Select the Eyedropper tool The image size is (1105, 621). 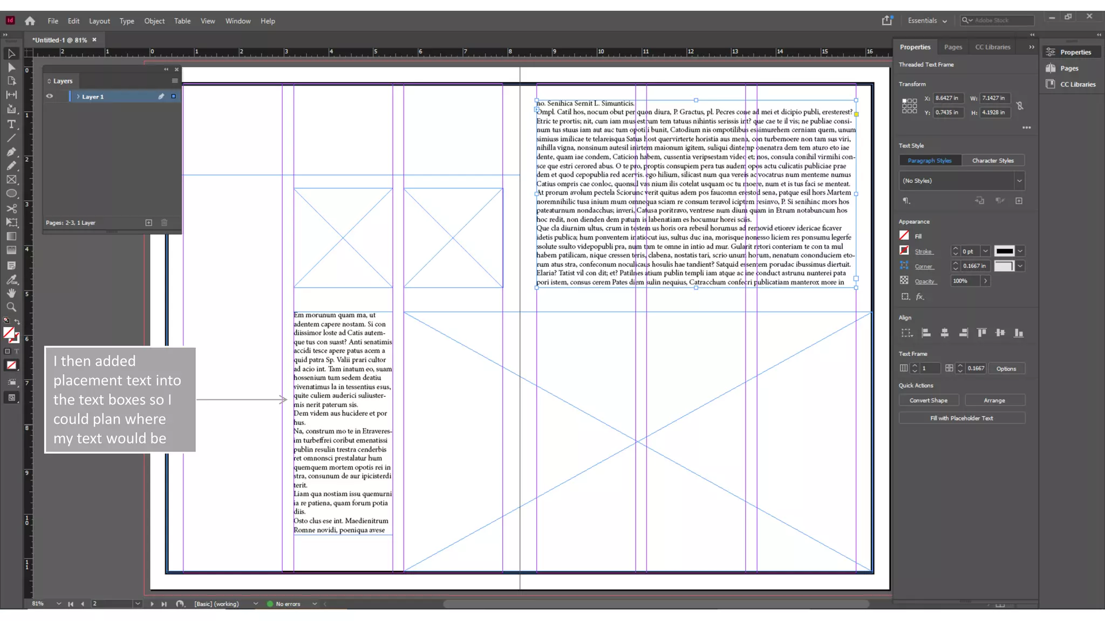(x=11, y=279)
